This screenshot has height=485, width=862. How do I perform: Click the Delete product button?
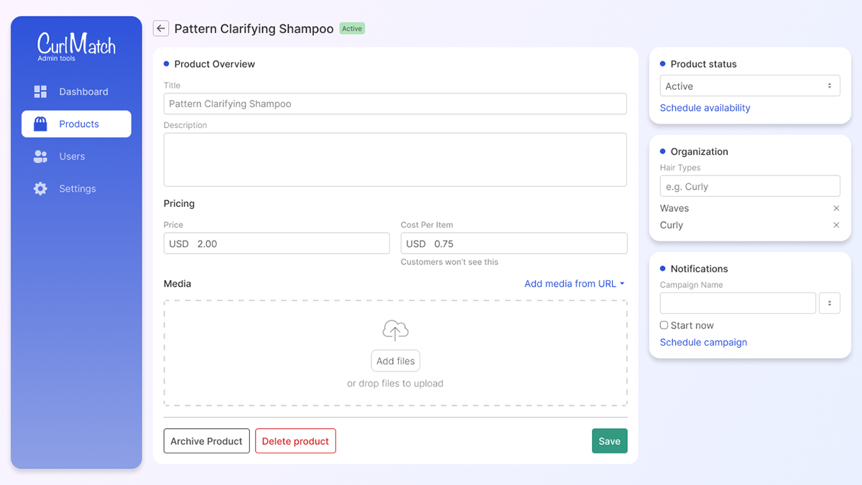[295, 441]
